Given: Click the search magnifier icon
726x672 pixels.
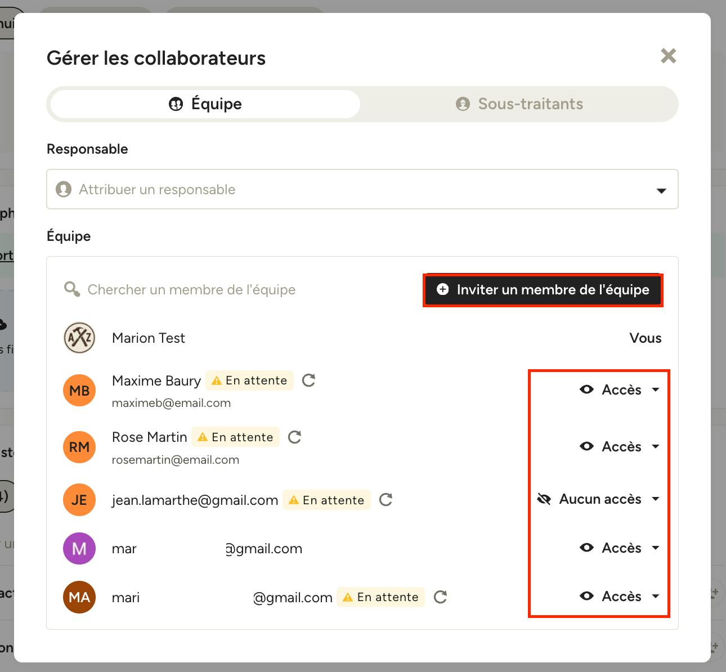Looking at the screenshot, I should click(x=72, y=290).
